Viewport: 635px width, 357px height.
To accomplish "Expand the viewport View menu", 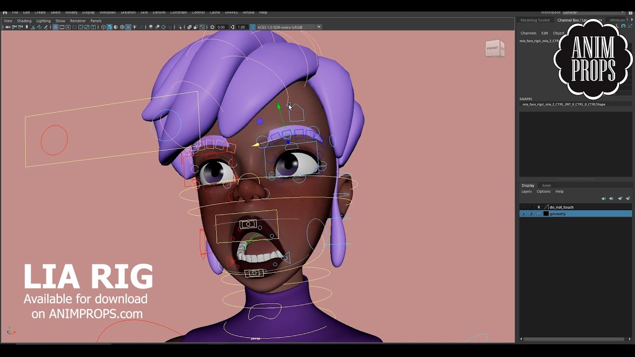I will point(8,21).
